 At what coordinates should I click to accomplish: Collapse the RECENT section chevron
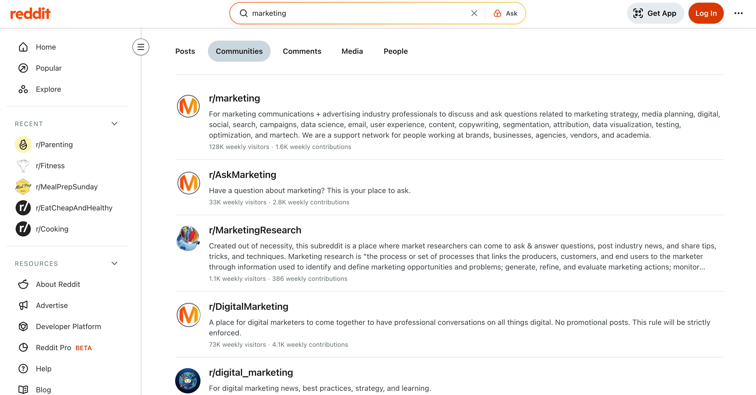[x=114, y=124]
